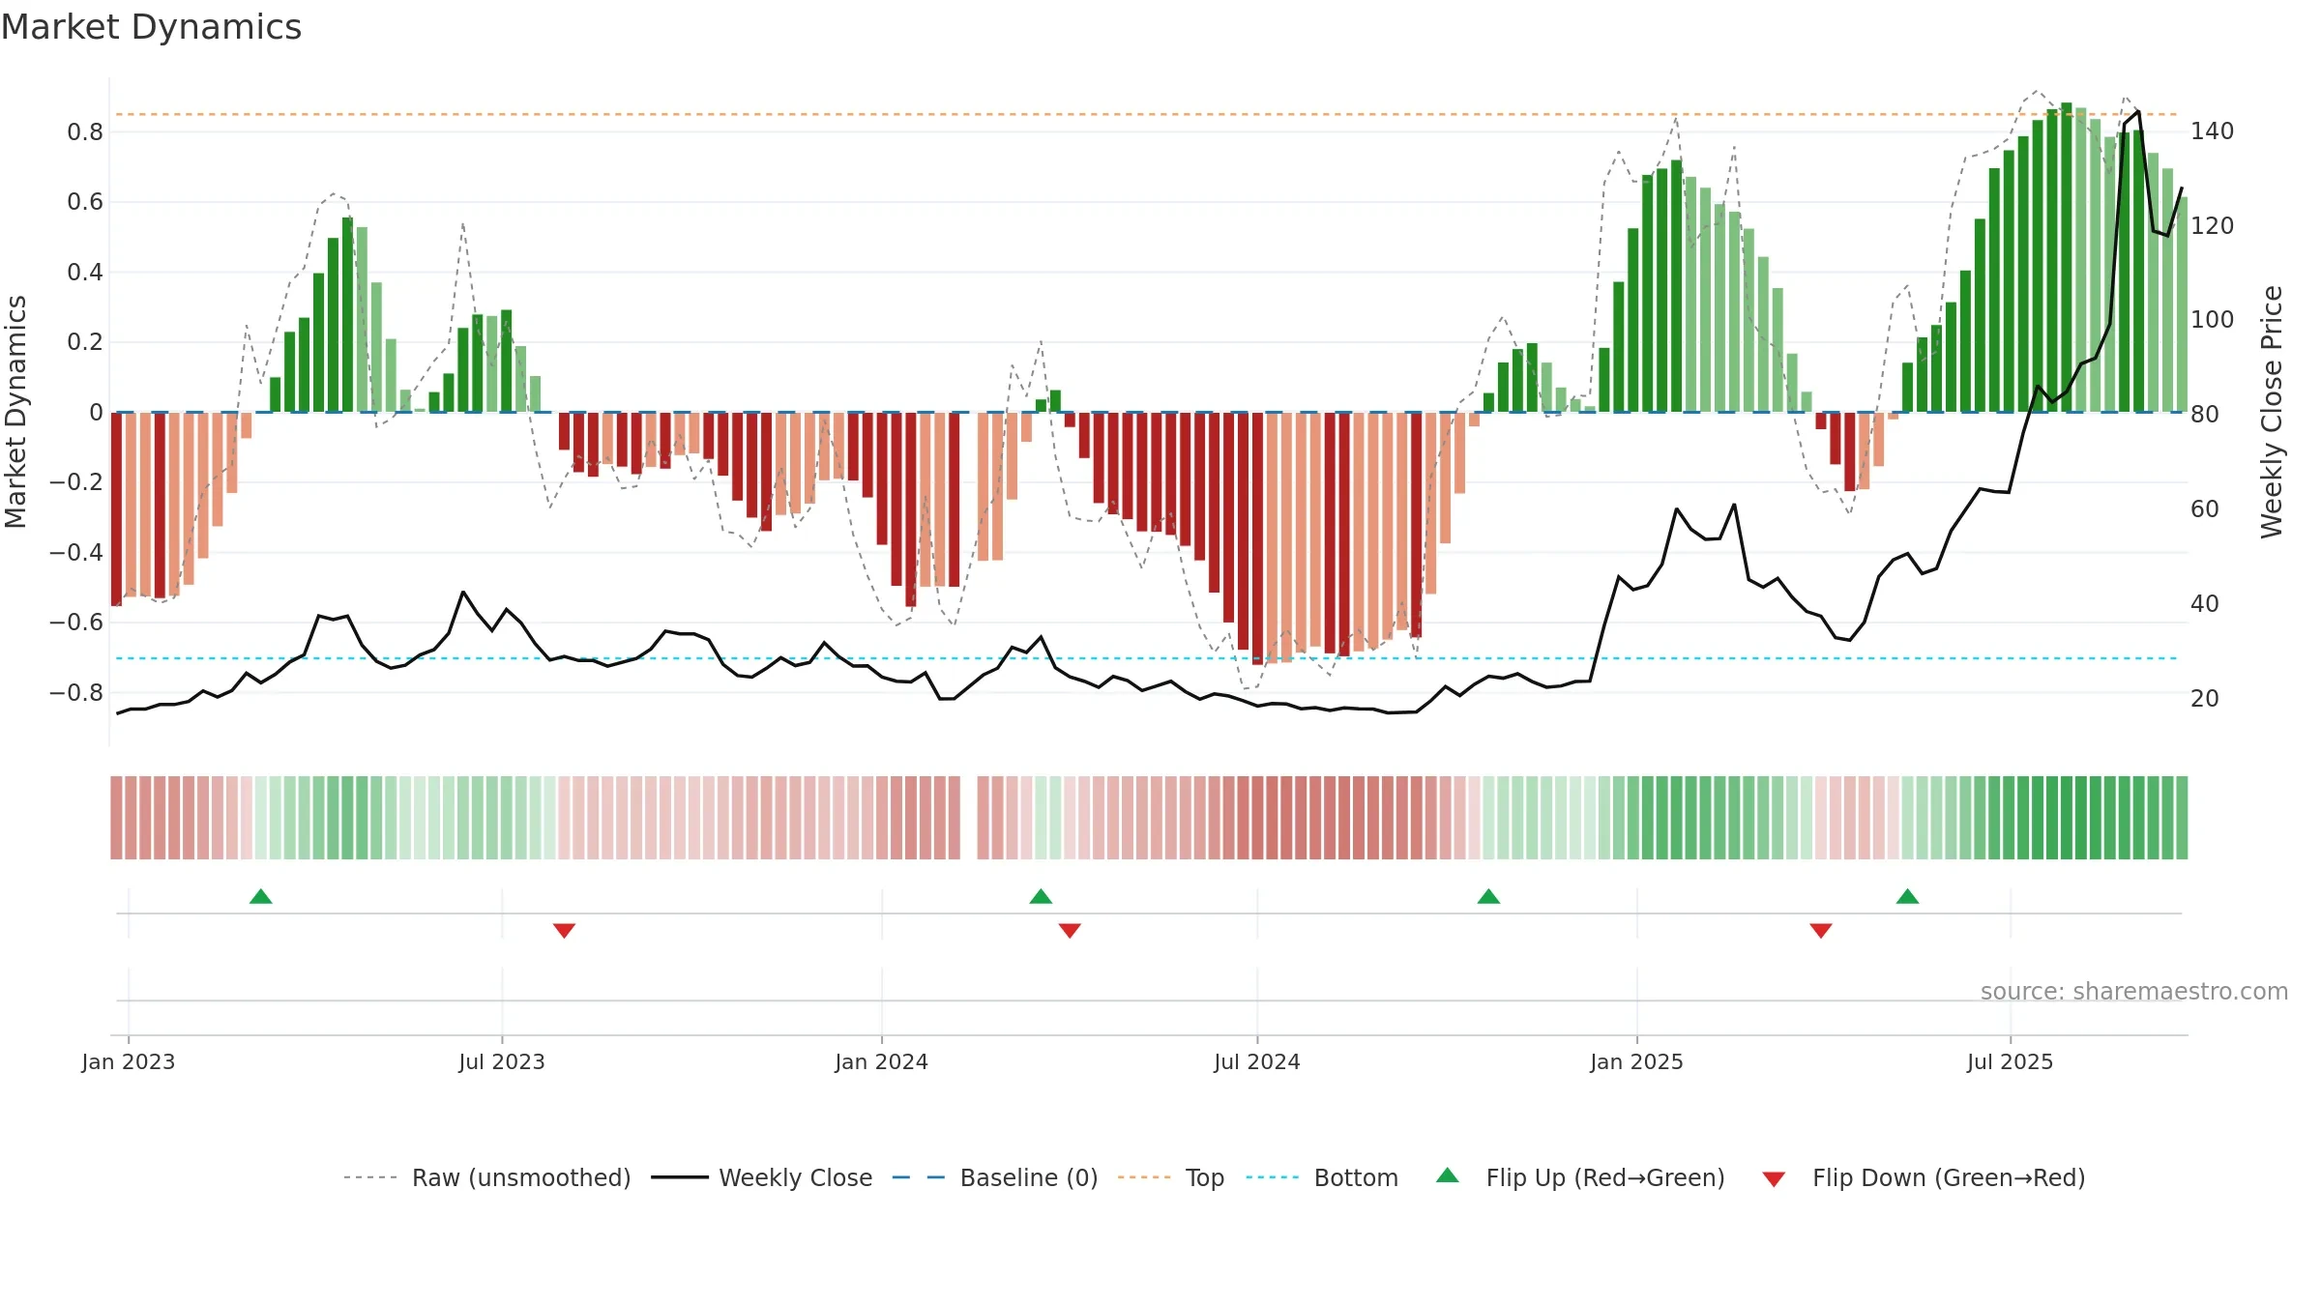The image size is (2321, 1305).
Task: Toggle the Top legend entry
Action: pyautogui.click(x=1171, y=1177)
